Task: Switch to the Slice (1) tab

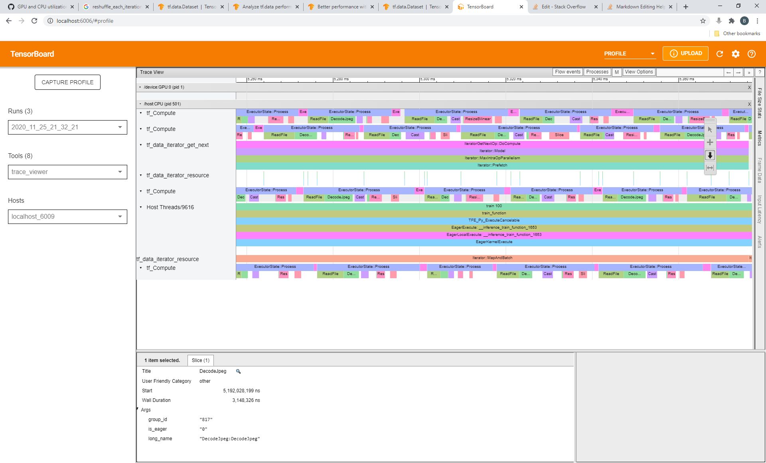Action: pos(201,360)
